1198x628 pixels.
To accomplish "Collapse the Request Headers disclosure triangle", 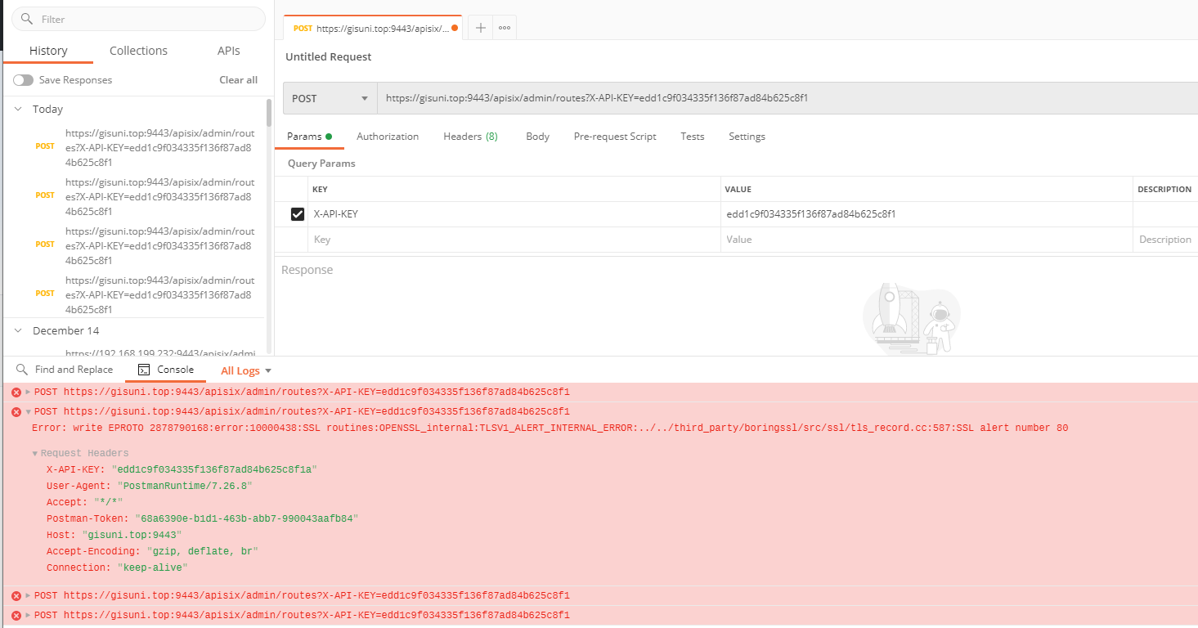I will (x=34, y=452).
